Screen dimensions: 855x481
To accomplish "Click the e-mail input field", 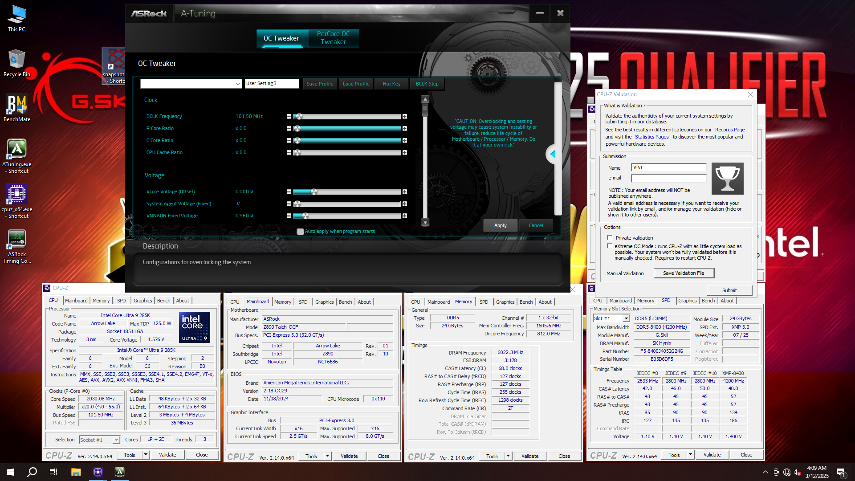I will pos(668,178).
